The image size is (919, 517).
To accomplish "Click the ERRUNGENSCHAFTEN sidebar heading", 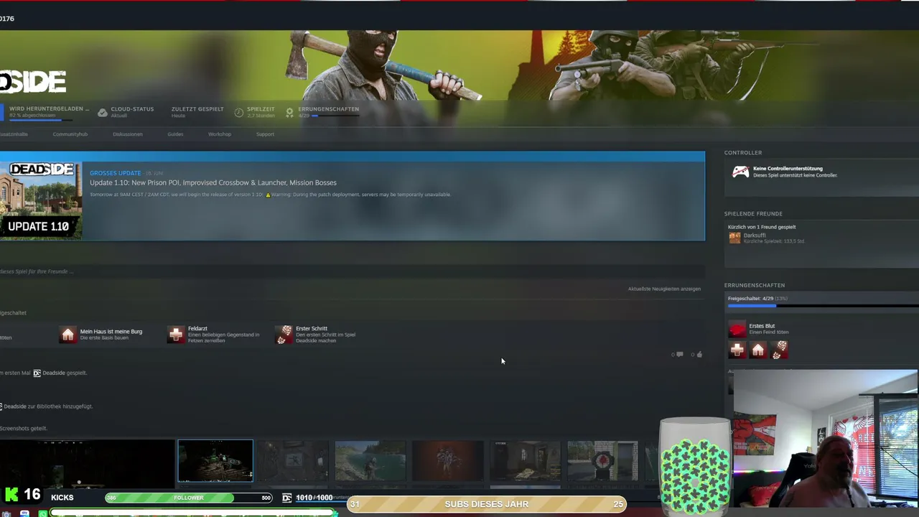I will [754, 285].
